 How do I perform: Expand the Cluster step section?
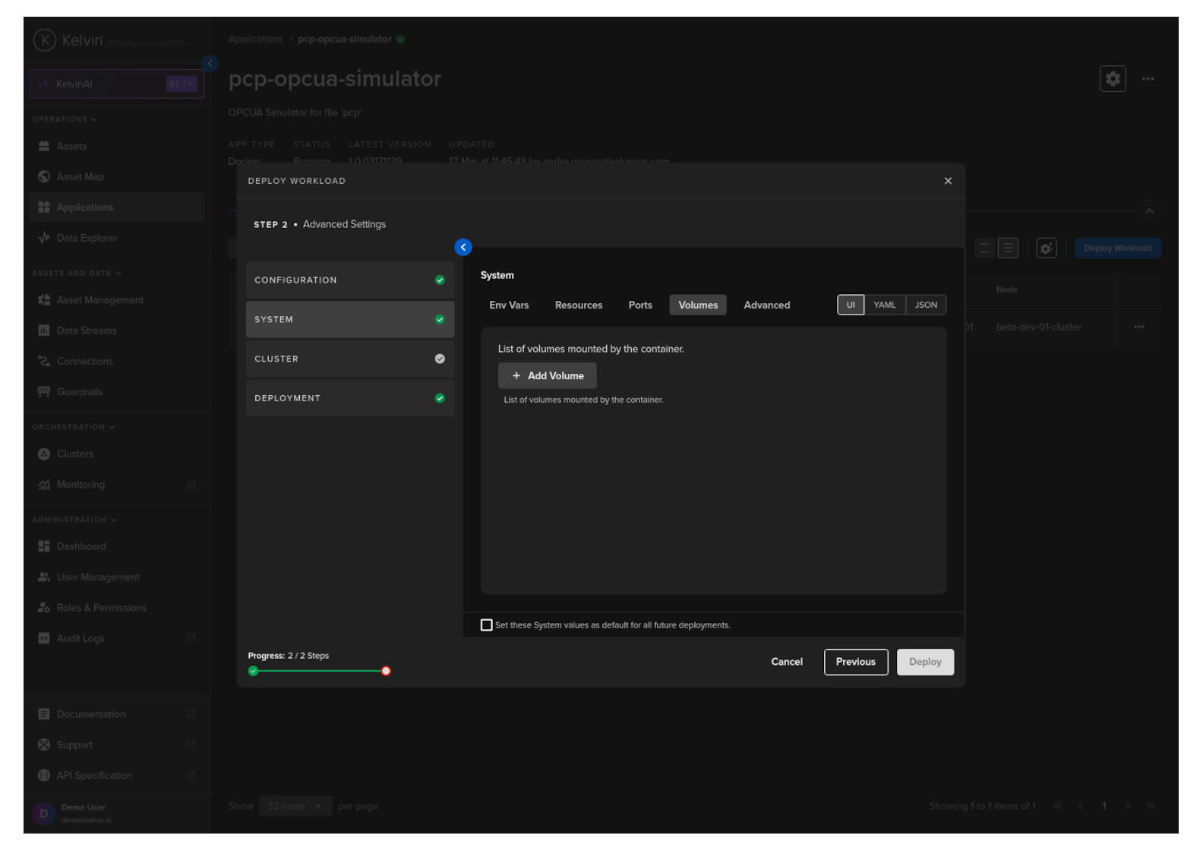(349, 359)
